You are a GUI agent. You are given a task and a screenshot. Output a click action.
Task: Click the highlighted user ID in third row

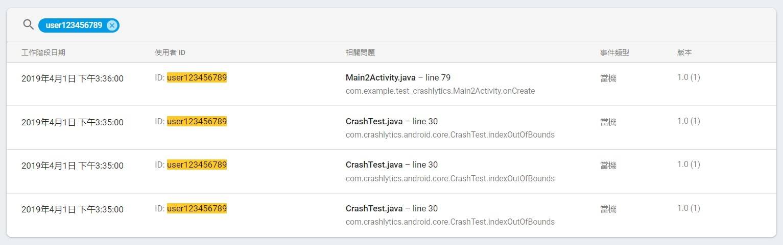[197, 165]
